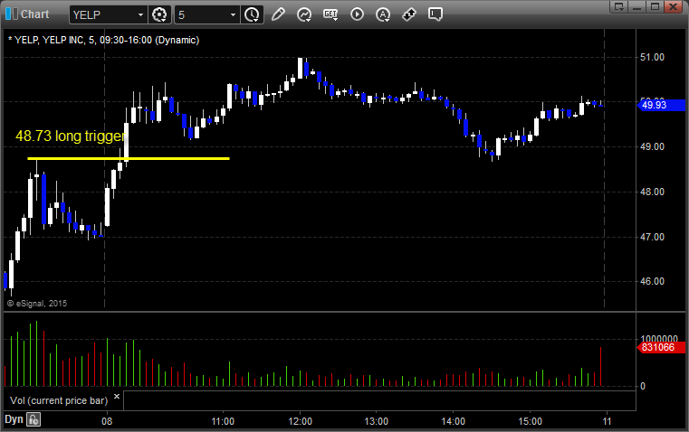Click the 46.00 price axis label
This screenshot has height=432, width=689.
tap(652, 282)
